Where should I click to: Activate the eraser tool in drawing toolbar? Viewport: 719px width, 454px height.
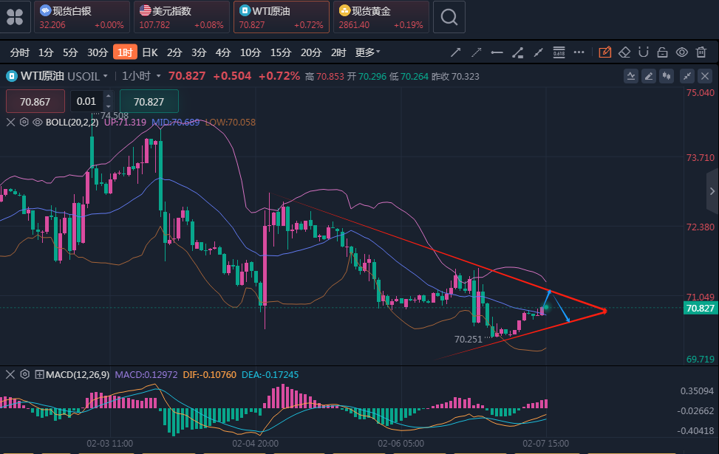[624, 52]
